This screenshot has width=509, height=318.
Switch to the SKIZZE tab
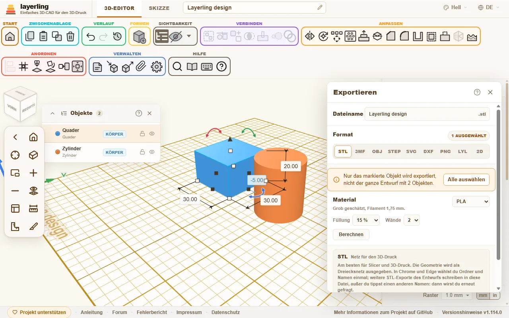159,8
